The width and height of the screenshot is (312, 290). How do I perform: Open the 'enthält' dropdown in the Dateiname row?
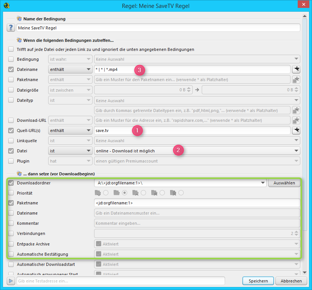[70, 69]
